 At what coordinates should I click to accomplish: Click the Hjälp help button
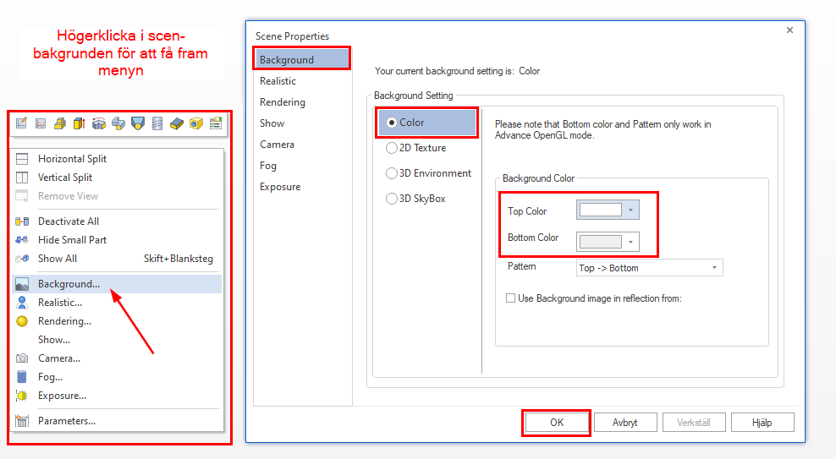(762, 423)
